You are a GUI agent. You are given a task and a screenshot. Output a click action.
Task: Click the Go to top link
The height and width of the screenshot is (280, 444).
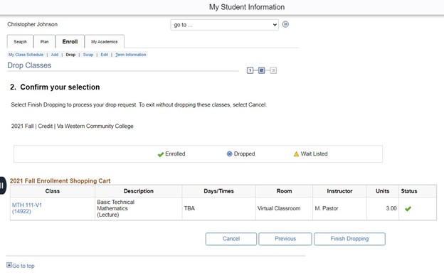pos(23,266)
